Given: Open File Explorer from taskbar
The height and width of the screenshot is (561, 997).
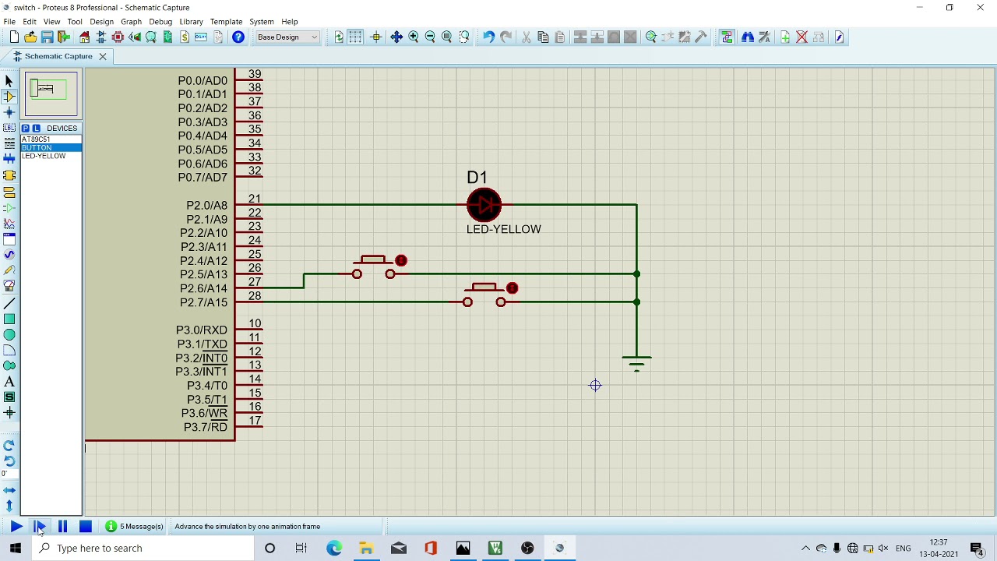Looking at the screenshot, I should click(x=366, y=548).
